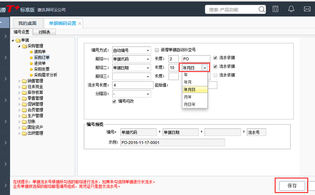Screen dimensions: 315x195
Task: Click the 销售管理 folder icon
Action: (x=24, y=81)
